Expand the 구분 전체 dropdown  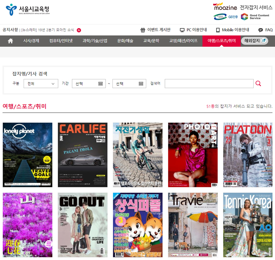41,84
